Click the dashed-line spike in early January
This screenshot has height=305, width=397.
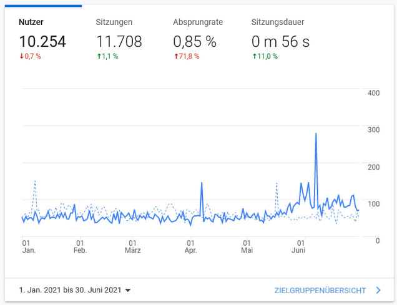[35, 182]
